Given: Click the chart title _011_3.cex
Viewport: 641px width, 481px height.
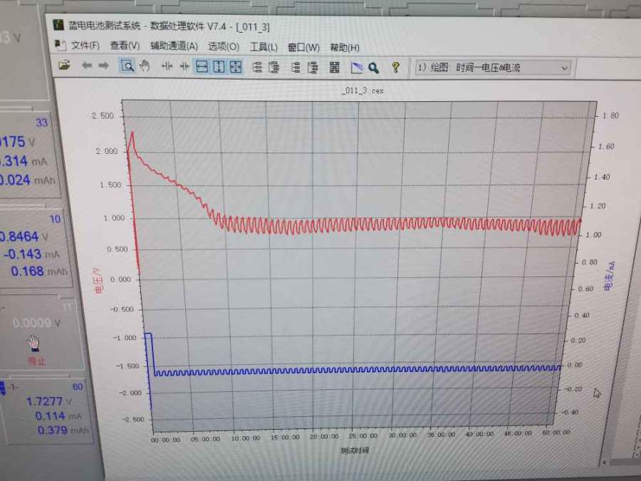Looking at the screenshot, I should pos(363,90).
